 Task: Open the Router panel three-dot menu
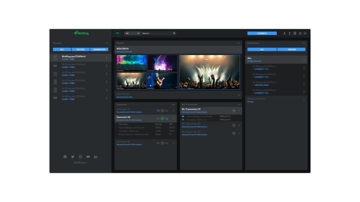pos(238,43)
